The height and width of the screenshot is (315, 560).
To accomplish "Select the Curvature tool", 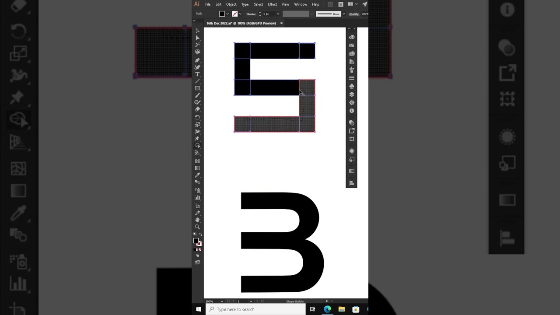I will (197, 67).
